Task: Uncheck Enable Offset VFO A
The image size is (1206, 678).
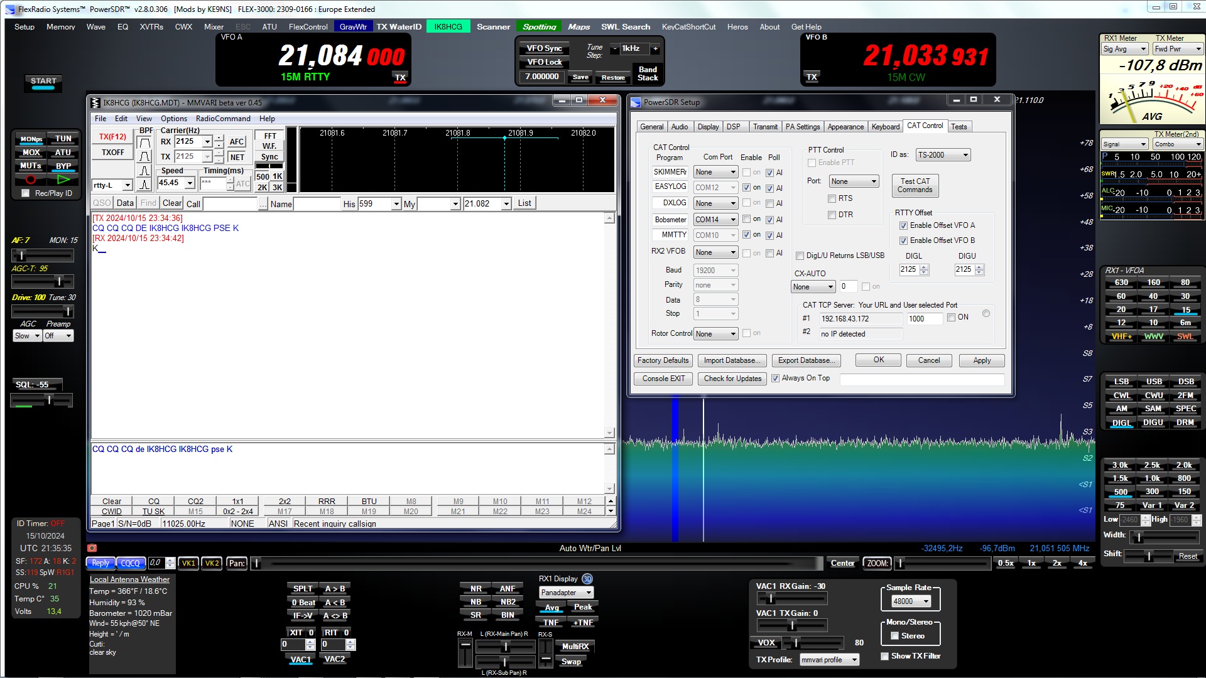Action: [x=903, y=225]
